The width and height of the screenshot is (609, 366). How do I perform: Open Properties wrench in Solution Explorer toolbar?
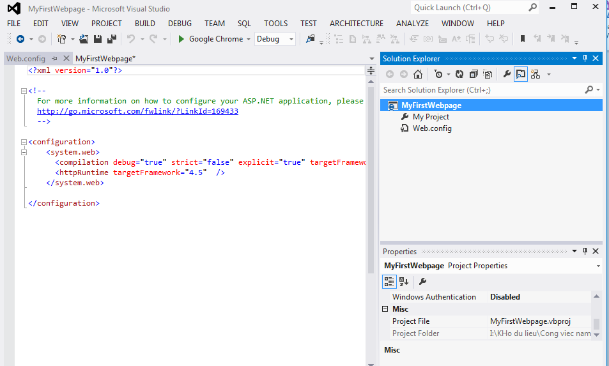tap(507, 74)
